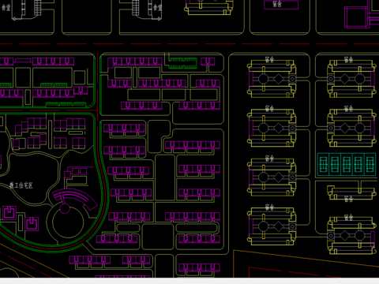Click inside the large circular plaza outline
Image resolution: width=379 pixels, height=284 pixels.
point(68,222)
